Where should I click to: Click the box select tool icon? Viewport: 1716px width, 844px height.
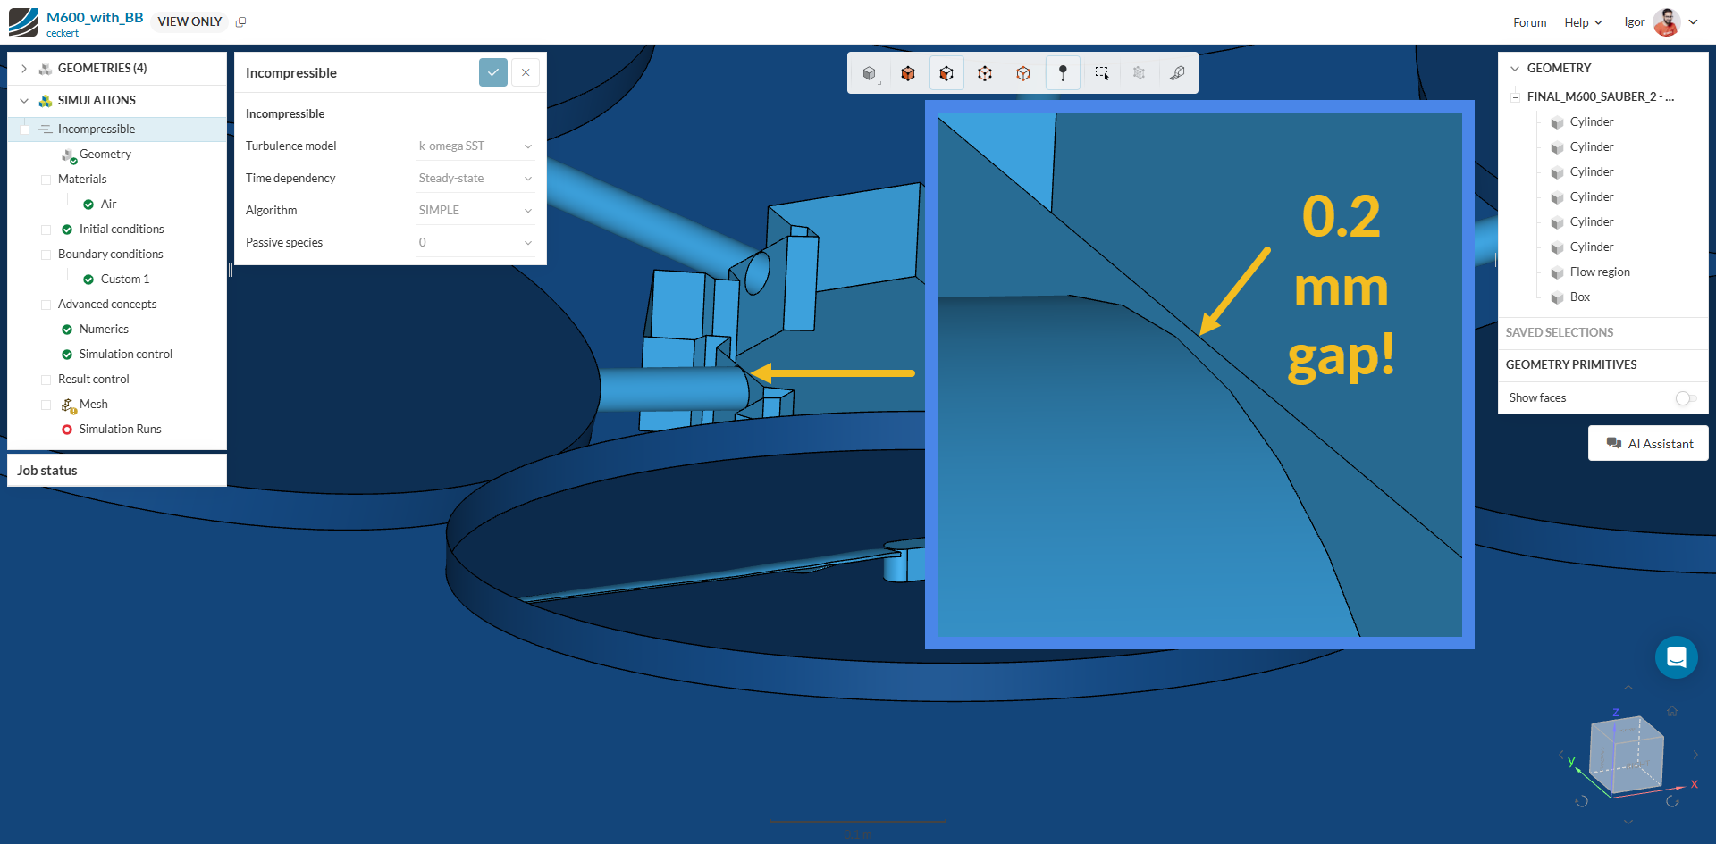coord(1101,73)
